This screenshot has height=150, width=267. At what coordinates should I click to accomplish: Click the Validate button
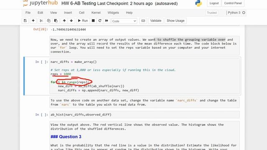[156, 21]
